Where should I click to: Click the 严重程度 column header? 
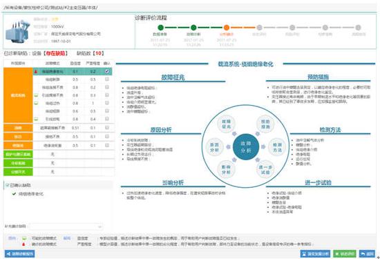pyautogui.click(x=93, y=64)
